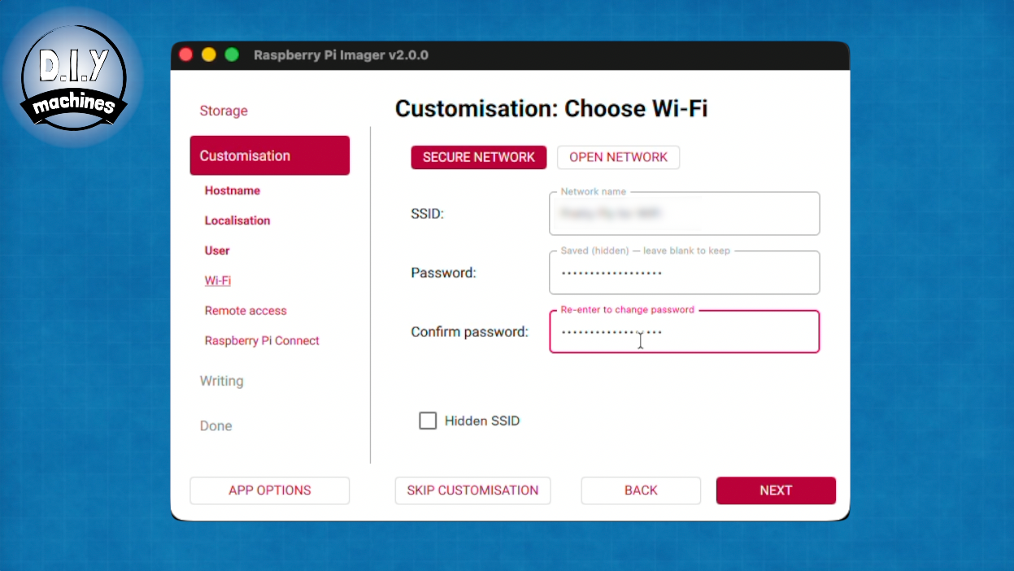
Task: Select Customisation in the sidebar
Action: [x=269, y=155]
